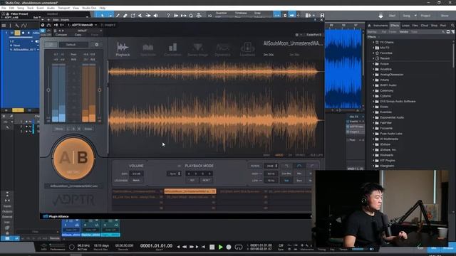Screen dimensions: 456x256
Task: Switch to Loops tab in browser
Action: tap(405, 26)
